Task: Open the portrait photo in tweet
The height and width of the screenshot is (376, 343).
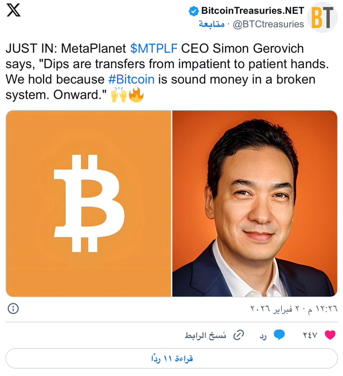Action: point(255,204)
